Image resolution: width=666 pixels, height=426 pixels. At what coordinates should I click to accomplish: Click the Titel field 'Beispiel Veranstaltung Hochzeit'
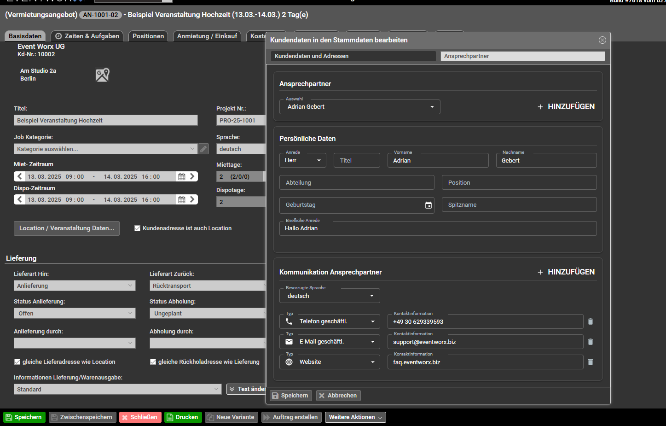pyautogui.click(x=106, y=120)
